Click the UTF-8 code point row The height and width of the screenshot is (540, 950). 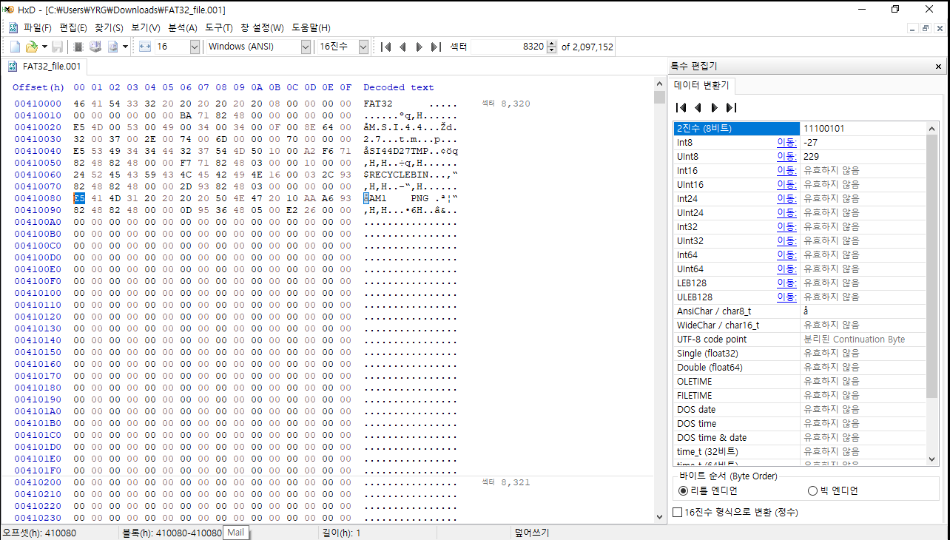[x=801, y=340]
